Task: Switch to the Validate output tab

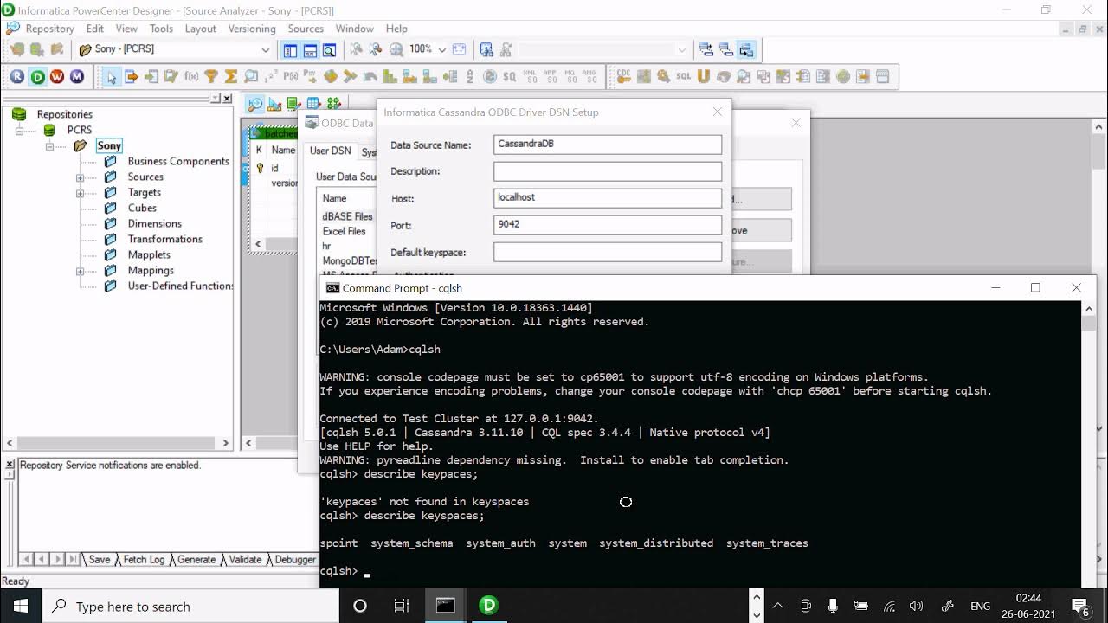Action: point(244,559)
